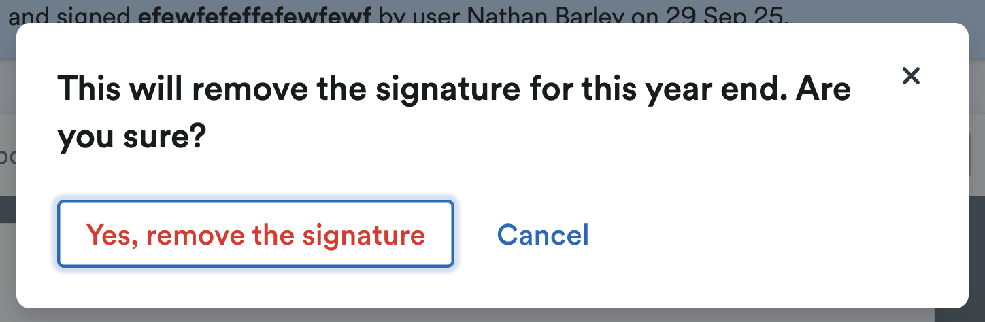Click the dialog's confirmation question text
This screenshot has height=322, width=985.
pos(454,113)
